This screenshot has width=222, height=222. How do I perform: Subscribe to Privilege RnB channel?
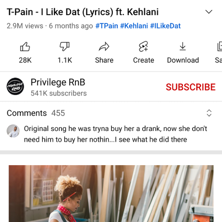coord(191,87)
